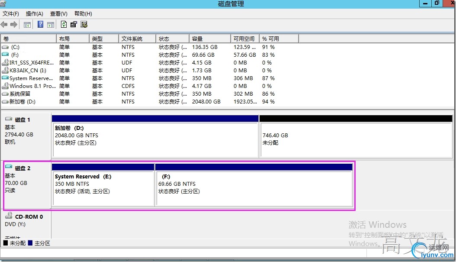Click the blue 主分区 legend swatch
The height and width of the screenshot is (262, 456).
pyautogui.click(x=30, y=243)
